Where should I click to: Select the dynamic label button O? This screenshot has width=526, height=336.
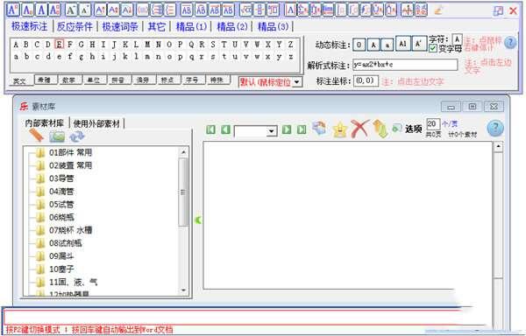coord(359,45)
